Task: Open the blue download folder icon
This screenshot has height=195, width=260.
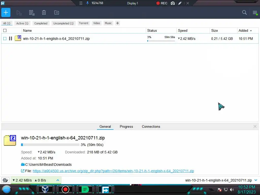Action: click(23, 165)
